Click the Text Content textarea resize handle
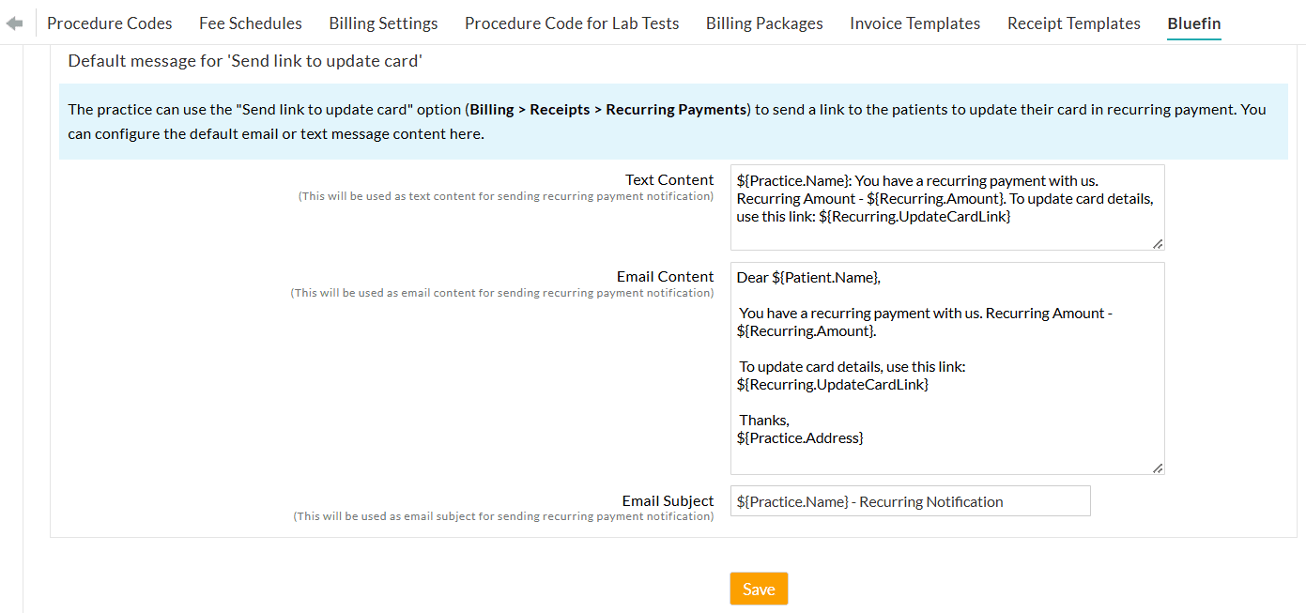The image size is (1306, 613). (x=1158, y=244)
